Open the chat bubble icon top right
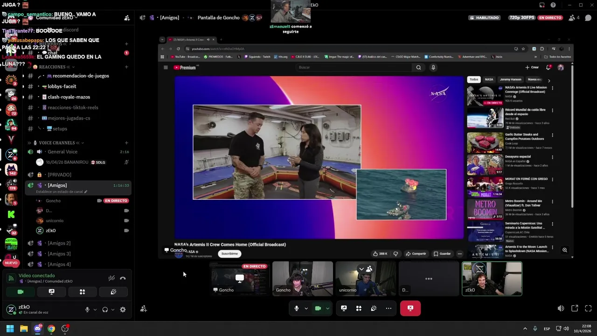This screenshot has height=336, width=597. pyautogui.click(x=588, y=18)
